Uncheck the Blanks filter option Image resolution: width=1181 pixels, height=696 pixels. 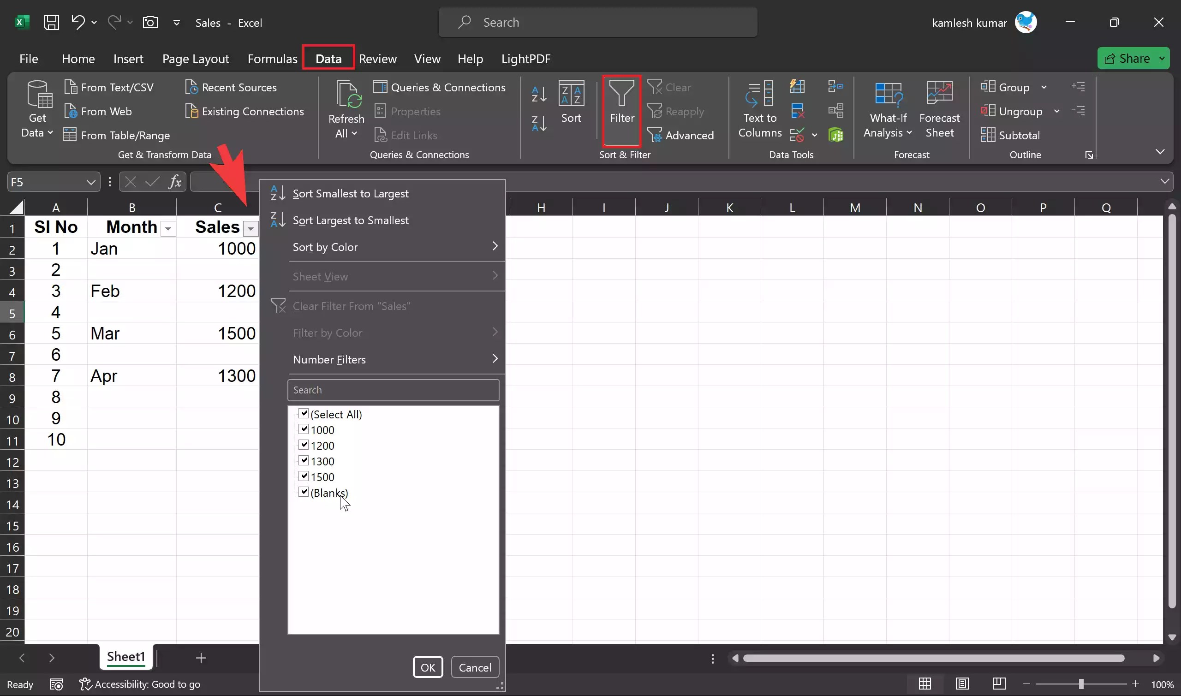(x=304, y=492)
